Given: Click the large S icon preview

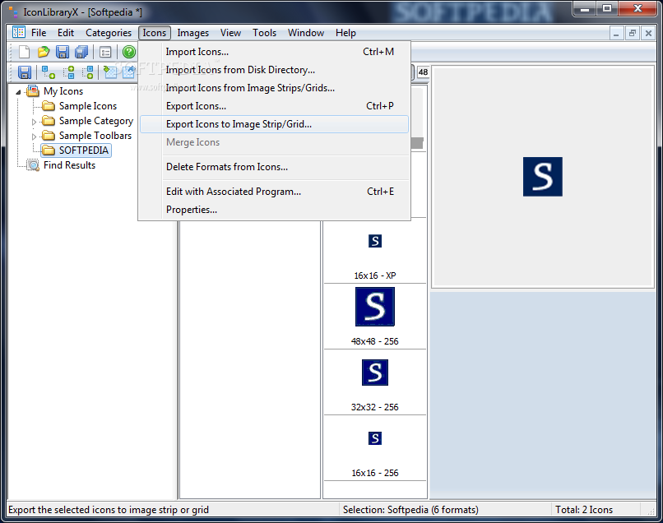Looking at the screenshot, I should coord(543,177).
